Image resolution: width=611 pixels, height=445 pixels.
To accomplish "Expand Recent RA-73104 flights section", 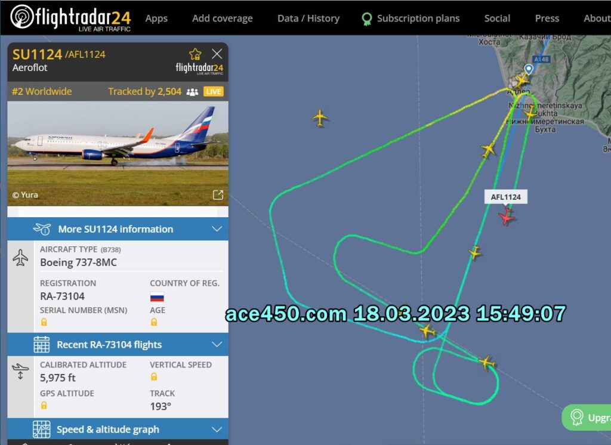I will tap(118, 344).
